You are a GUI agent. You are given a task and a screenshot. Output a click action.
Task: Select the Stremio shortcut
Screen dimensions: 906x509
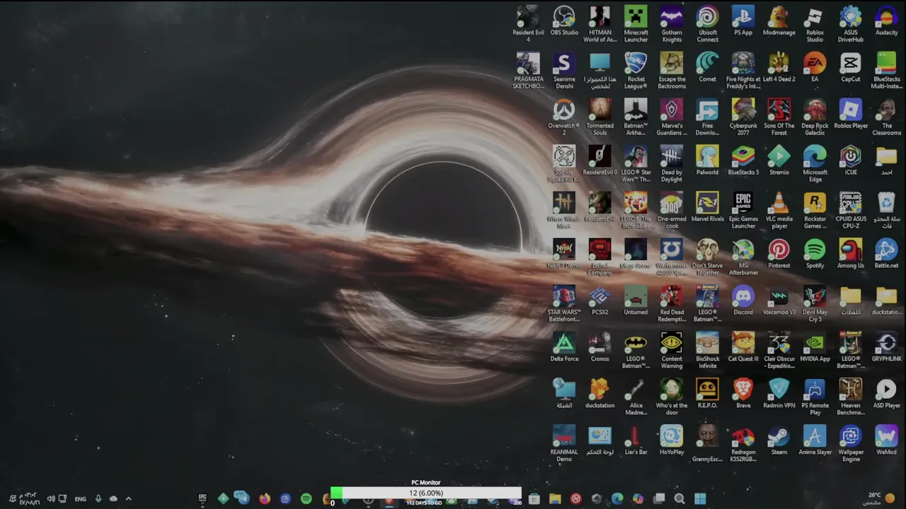click(779, 160)
